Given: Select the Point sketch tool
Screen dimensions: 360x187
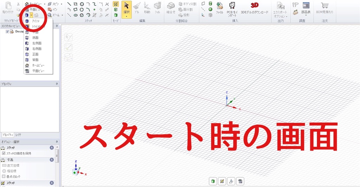Looking at the screenshot, I should [x=94, y=9].
